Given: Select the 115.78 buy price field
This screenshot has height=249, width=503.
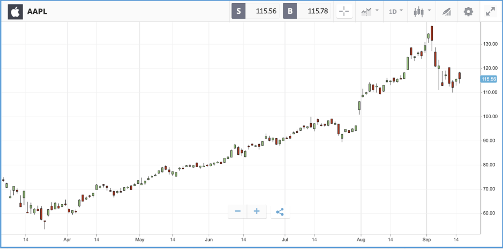Looking at the screenshot, I should point(314,11).
